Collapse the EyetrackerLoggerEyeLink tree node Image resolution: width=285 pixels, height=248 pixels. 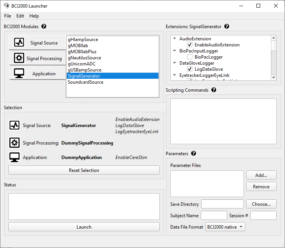tap(175, 75)
